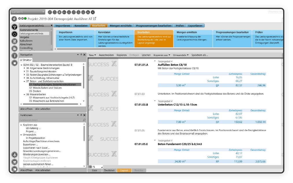Switch to the Exportieren ribbon tab
Viewport: 293px width, 183px height.
pos(195,26)
